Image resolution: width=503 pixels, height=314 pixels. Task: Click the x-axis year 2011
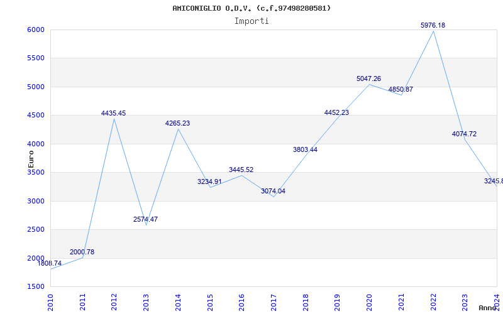point(82,302)
